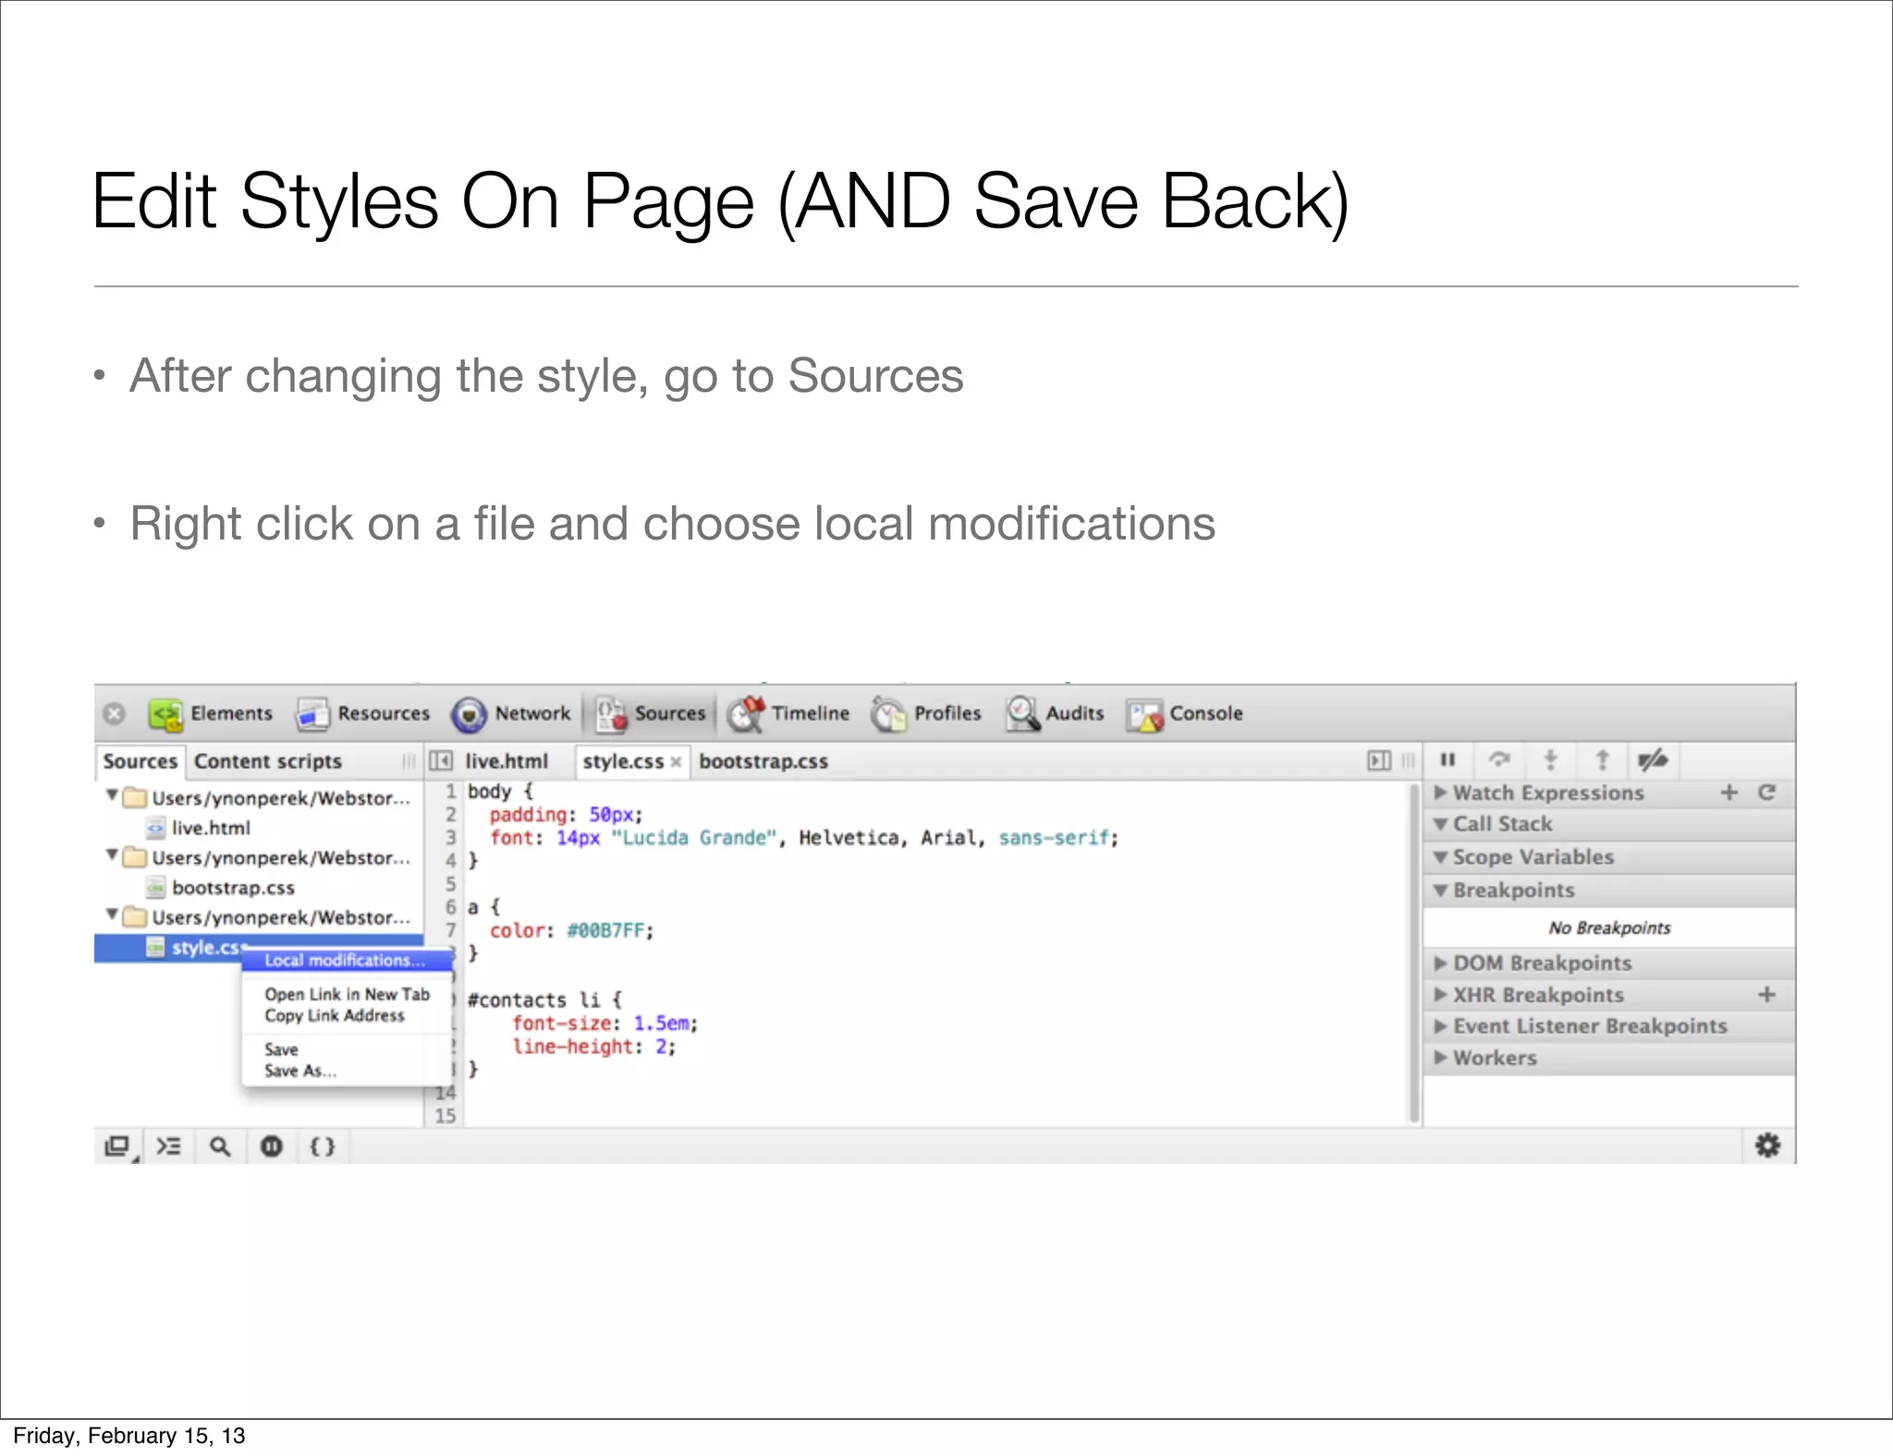Toggle pause on exceptions

coord(272,1147)
